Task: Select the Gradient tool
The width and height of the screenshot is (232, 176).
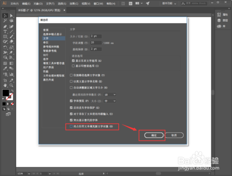Action: click(x=11, y=63)
